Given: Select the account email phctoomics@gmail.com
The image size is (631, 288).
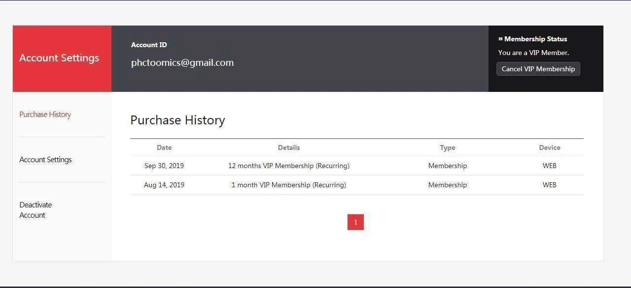Looking at the screenshot, I should [182, 62].
